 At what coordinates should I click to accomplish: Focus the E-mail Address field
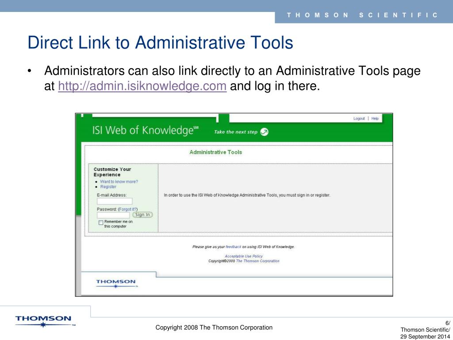click(x=115, y=201)
